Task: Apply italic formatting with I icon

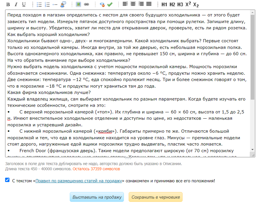Action: tap(16, 4)
